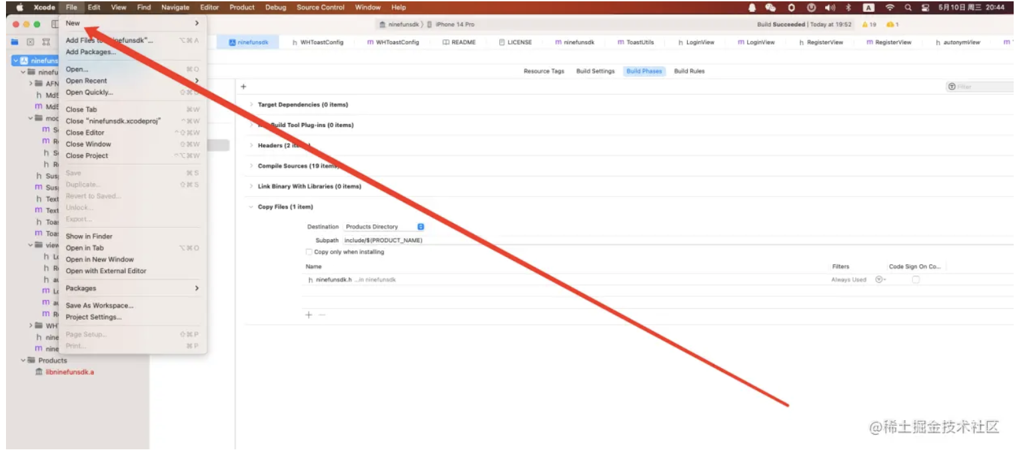Open the Source Control menu

[321, 7]
